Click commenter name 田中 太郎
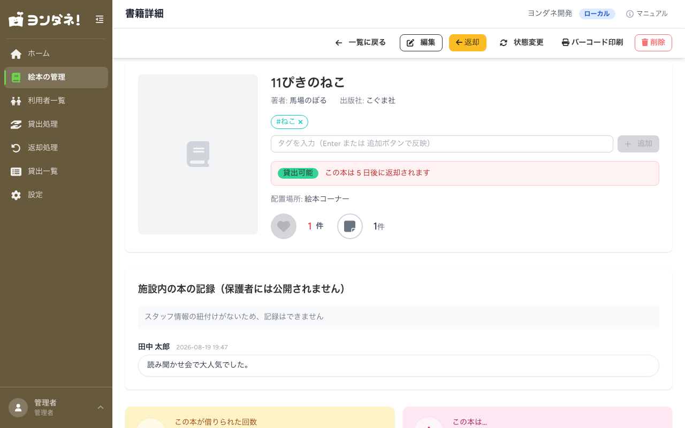Viewport: 685px width, 428px height. [x=154, y=347]
